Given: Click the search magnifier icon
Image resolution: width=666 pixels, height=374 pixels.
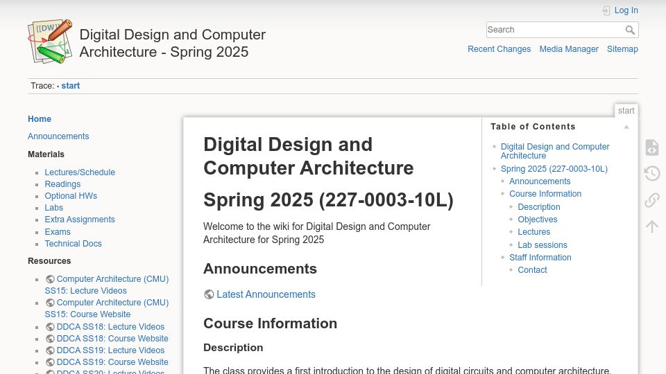Looking at the screenshot, I should point(630,30).
